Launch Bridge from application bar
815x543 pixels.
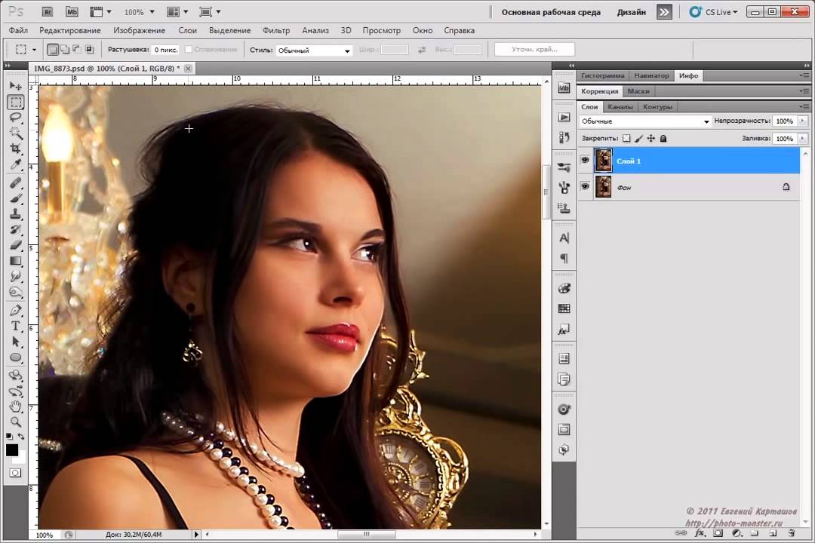point(48,11)
